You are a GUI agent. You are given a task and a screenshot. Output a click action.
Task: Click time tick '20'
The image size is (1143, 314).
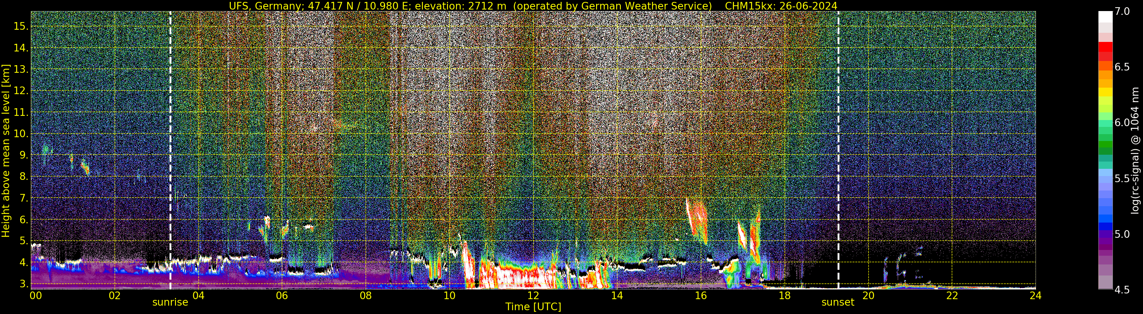tap(868, 295)
